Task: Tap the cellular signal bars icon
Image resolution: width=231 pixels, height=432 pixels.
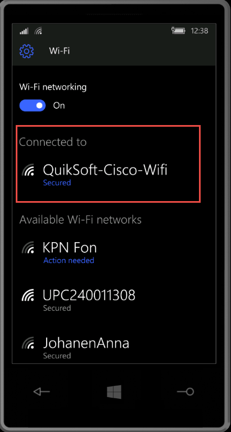Action: [24, 31]
